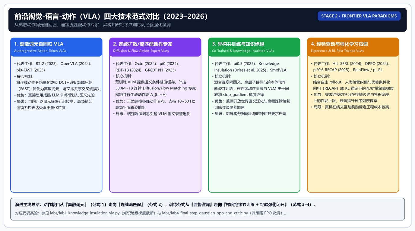415x231 pixels.
Task: Click the line 局限：自回归逐词元解码延迟较高
Action: click(53, 101)
